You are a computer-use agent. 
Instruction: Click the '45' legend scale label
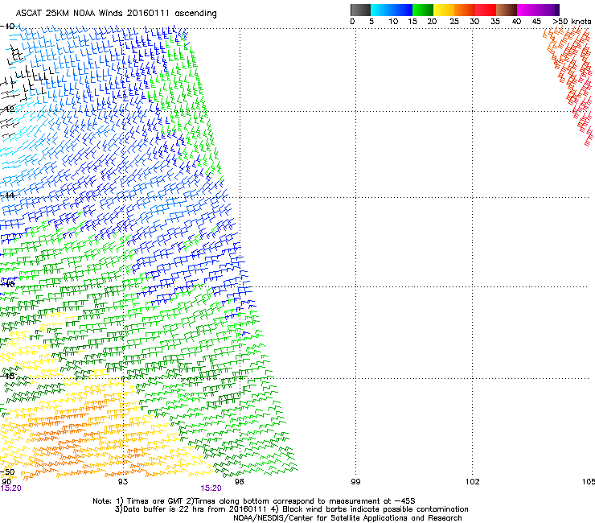pyautogui.click(x=536, y=22)
